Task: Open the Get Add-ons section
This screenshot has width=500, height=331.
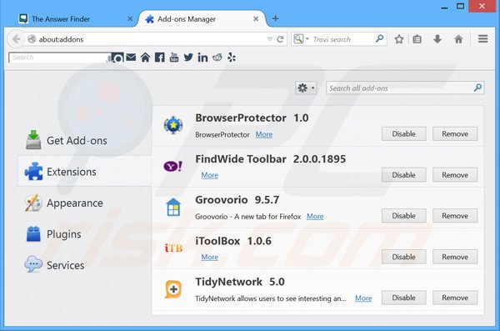Action: click(84, 140)
